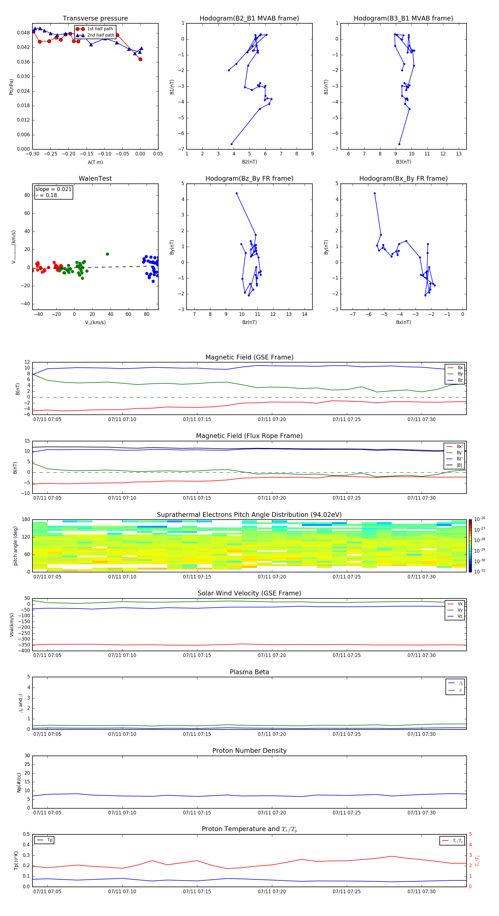Select the "Vx" legend entry
Image resolution: width=499 pixels, height=916 pixels.
455,604
